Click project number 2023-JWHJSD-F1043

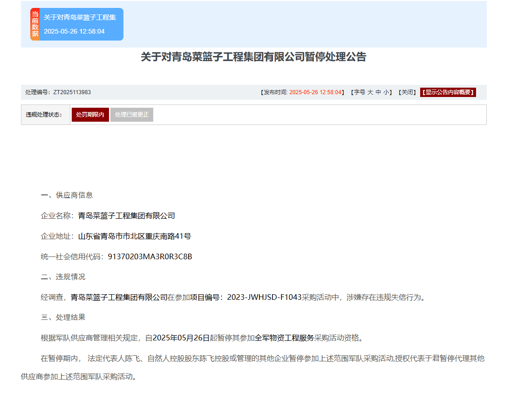264,297
